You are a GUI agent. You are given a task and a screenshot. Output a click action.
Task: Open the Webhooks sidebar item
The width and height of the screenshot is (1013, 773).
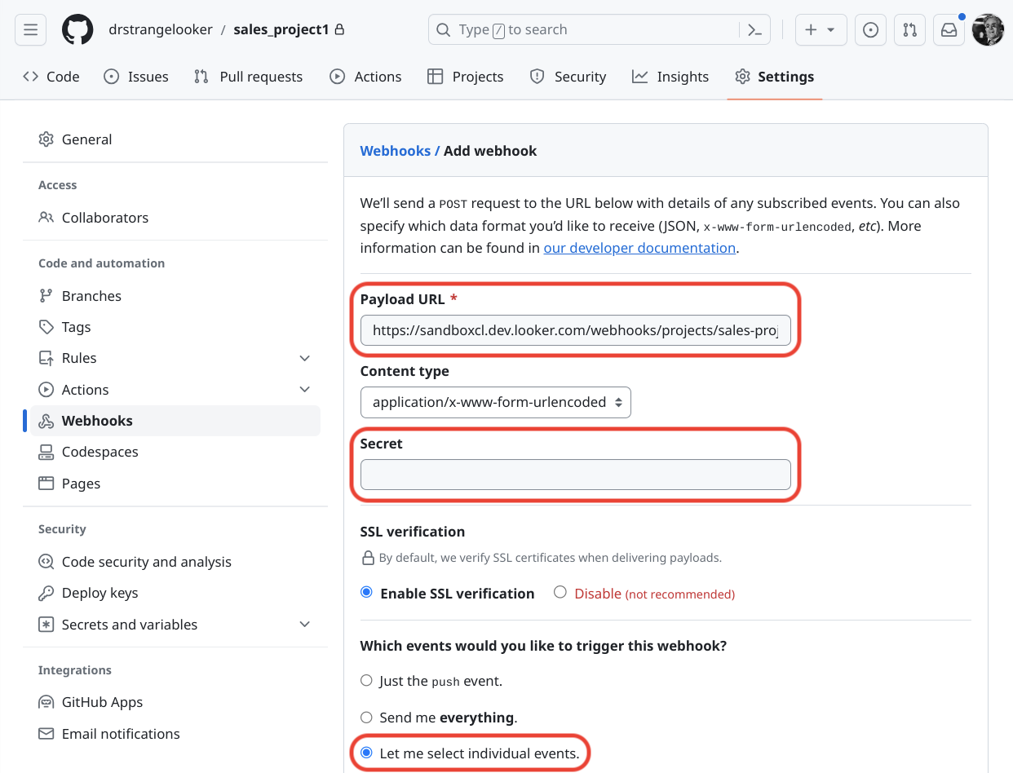[98, 420]
